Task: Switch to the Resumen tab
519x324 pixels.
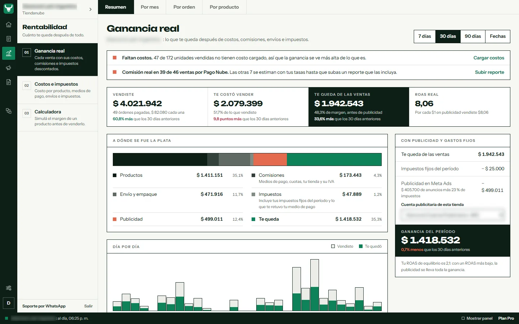Action: click(x=116, y=7)
